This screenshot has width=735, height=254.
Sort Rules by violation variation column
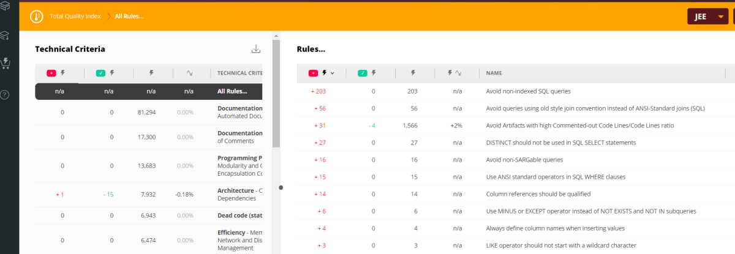pyautogui.click(x=454, y=73)
